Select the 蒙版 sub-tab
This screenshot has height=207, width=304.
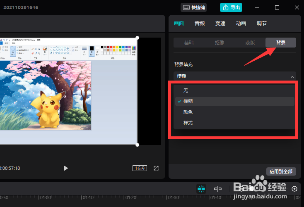point(250,43)
